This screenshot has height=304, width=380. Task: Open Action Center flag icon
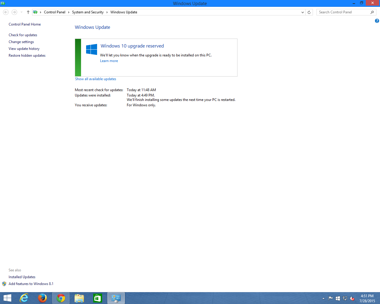[330, 298]
